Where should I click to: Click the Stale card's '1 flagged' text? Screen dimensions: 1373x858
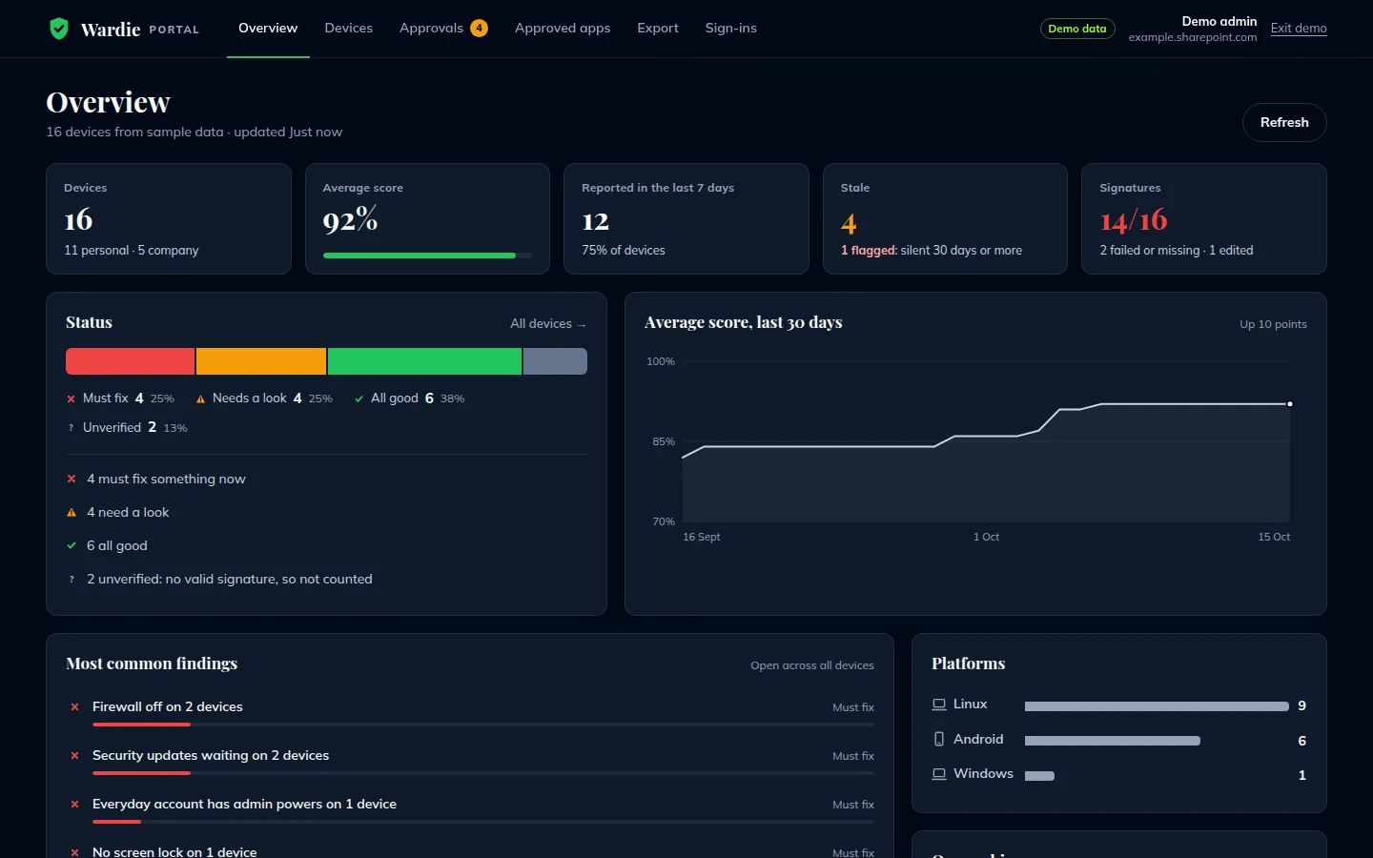click(869, 251)
